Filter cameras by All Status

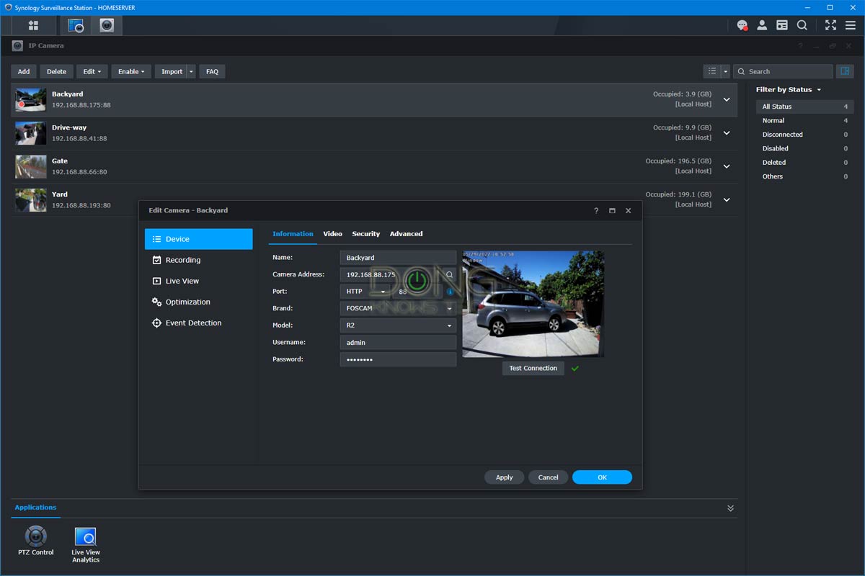coord(805,107)
